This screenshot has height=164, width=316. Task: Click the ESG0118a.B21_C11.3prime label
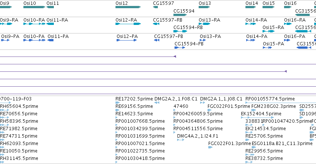[282, 144]
